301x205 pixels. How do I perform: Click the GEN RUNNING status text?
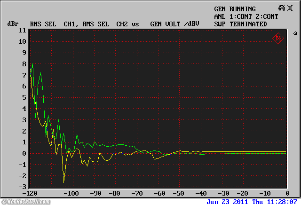[x=235, y=9]
